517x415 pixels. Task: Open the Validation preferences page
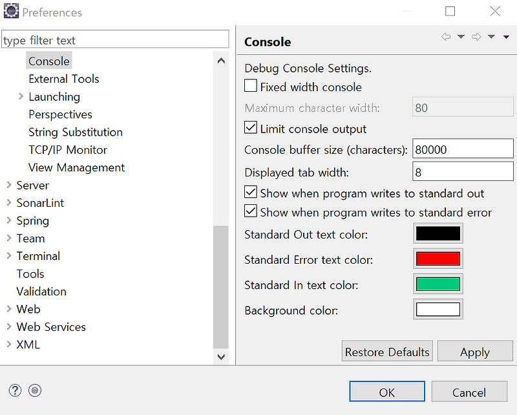(x=41, y=292)
